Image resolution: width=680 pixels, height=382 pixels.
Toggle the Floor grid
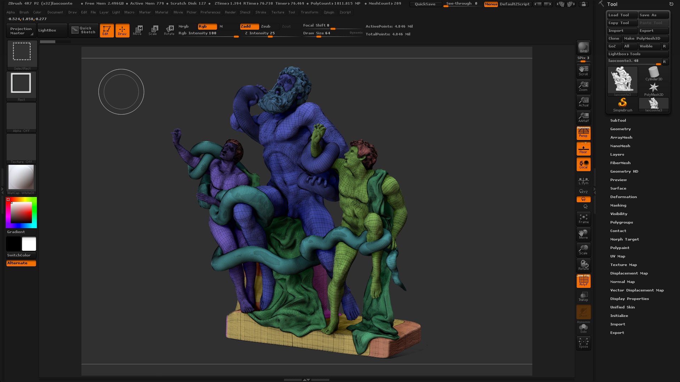pyautogui.click(x=583, y=149)
